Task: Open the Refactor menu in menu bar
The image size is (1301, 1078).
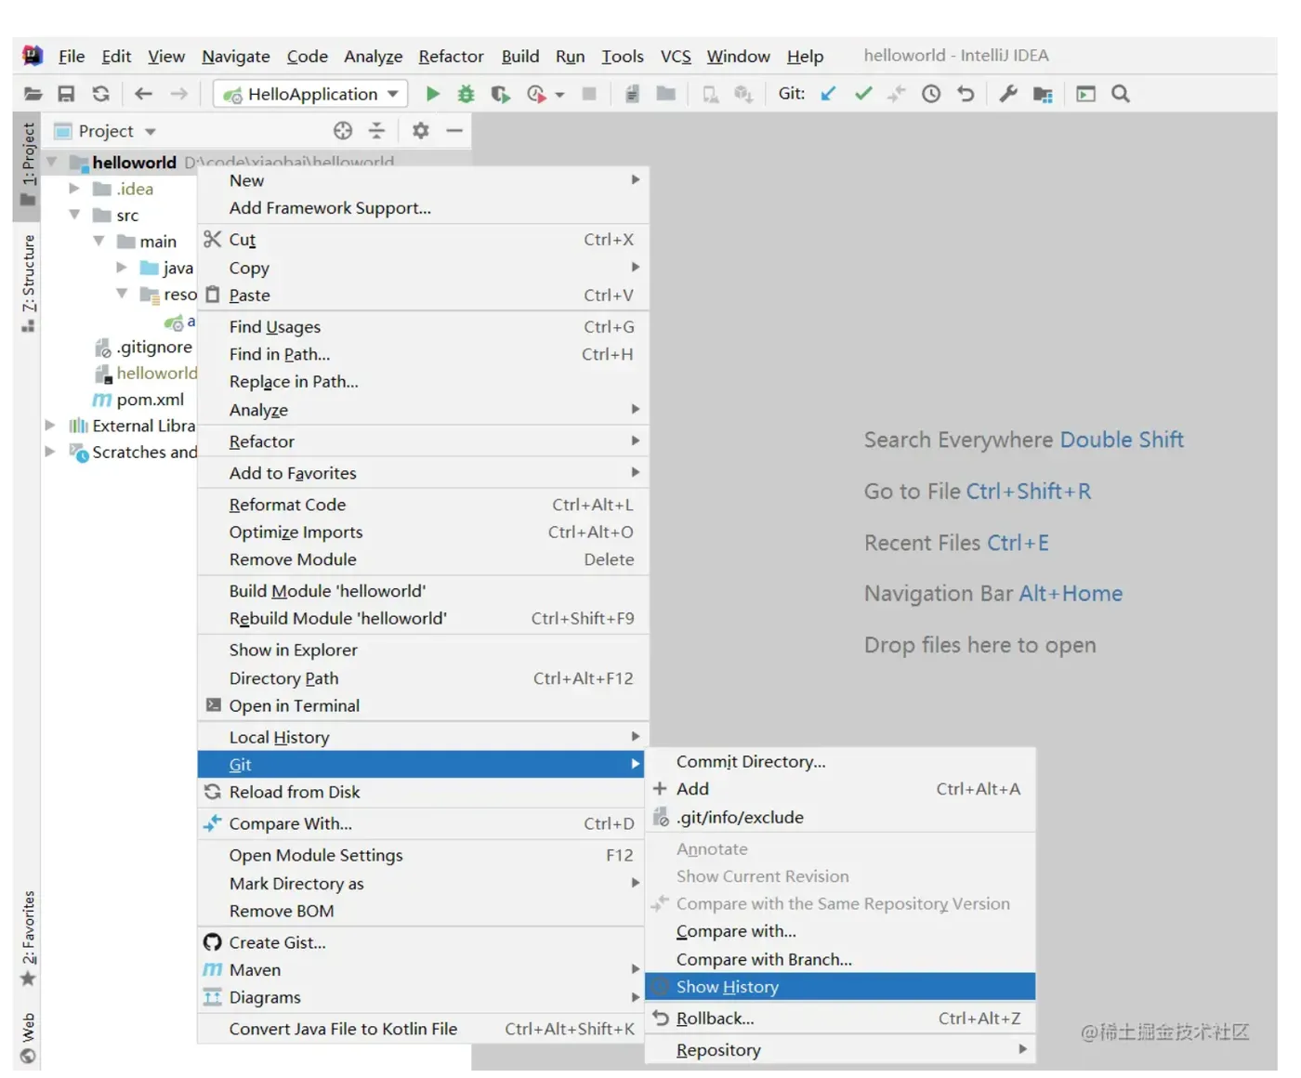Action: 451,56
